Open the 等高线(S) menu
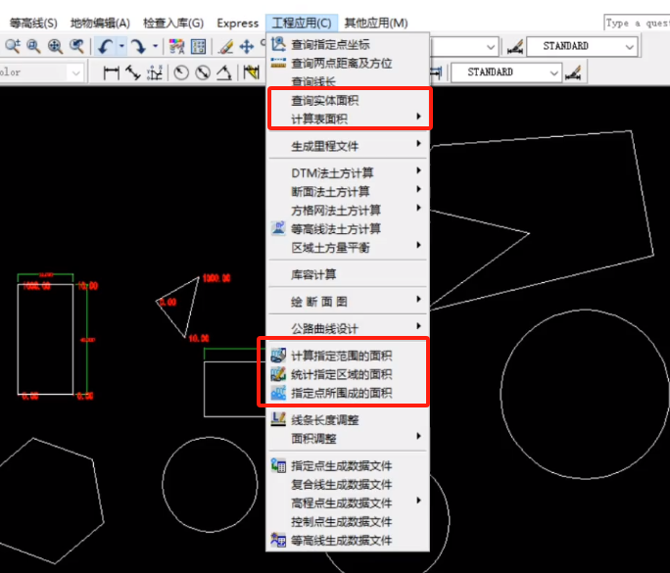The height and width of the screenshot is (573, 670). [x=33, y=24]
